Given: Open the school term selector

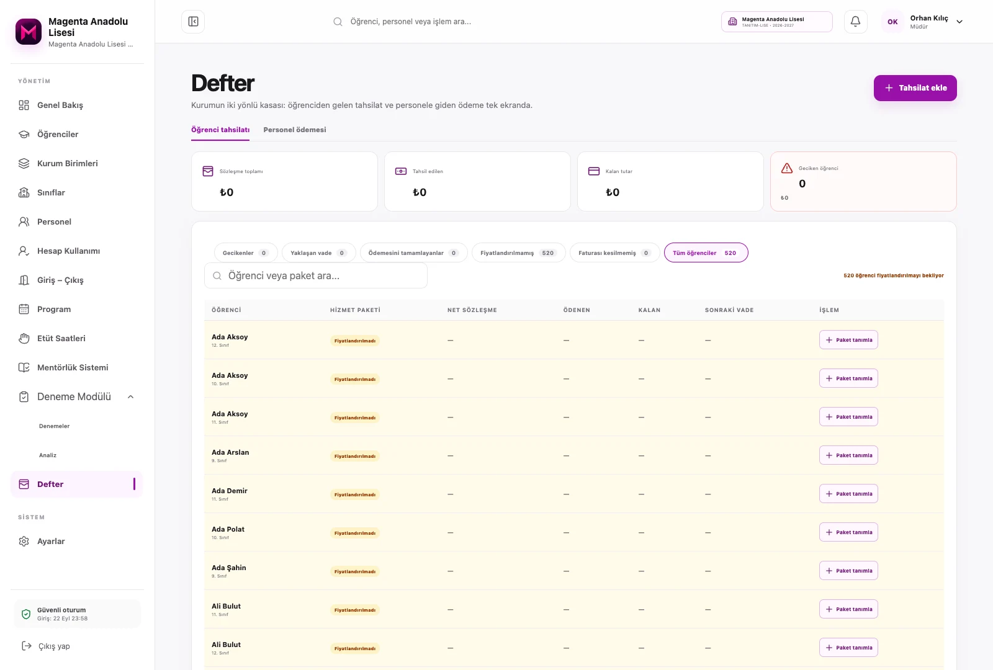Looking at the screenshot, I should coord(777,22).
